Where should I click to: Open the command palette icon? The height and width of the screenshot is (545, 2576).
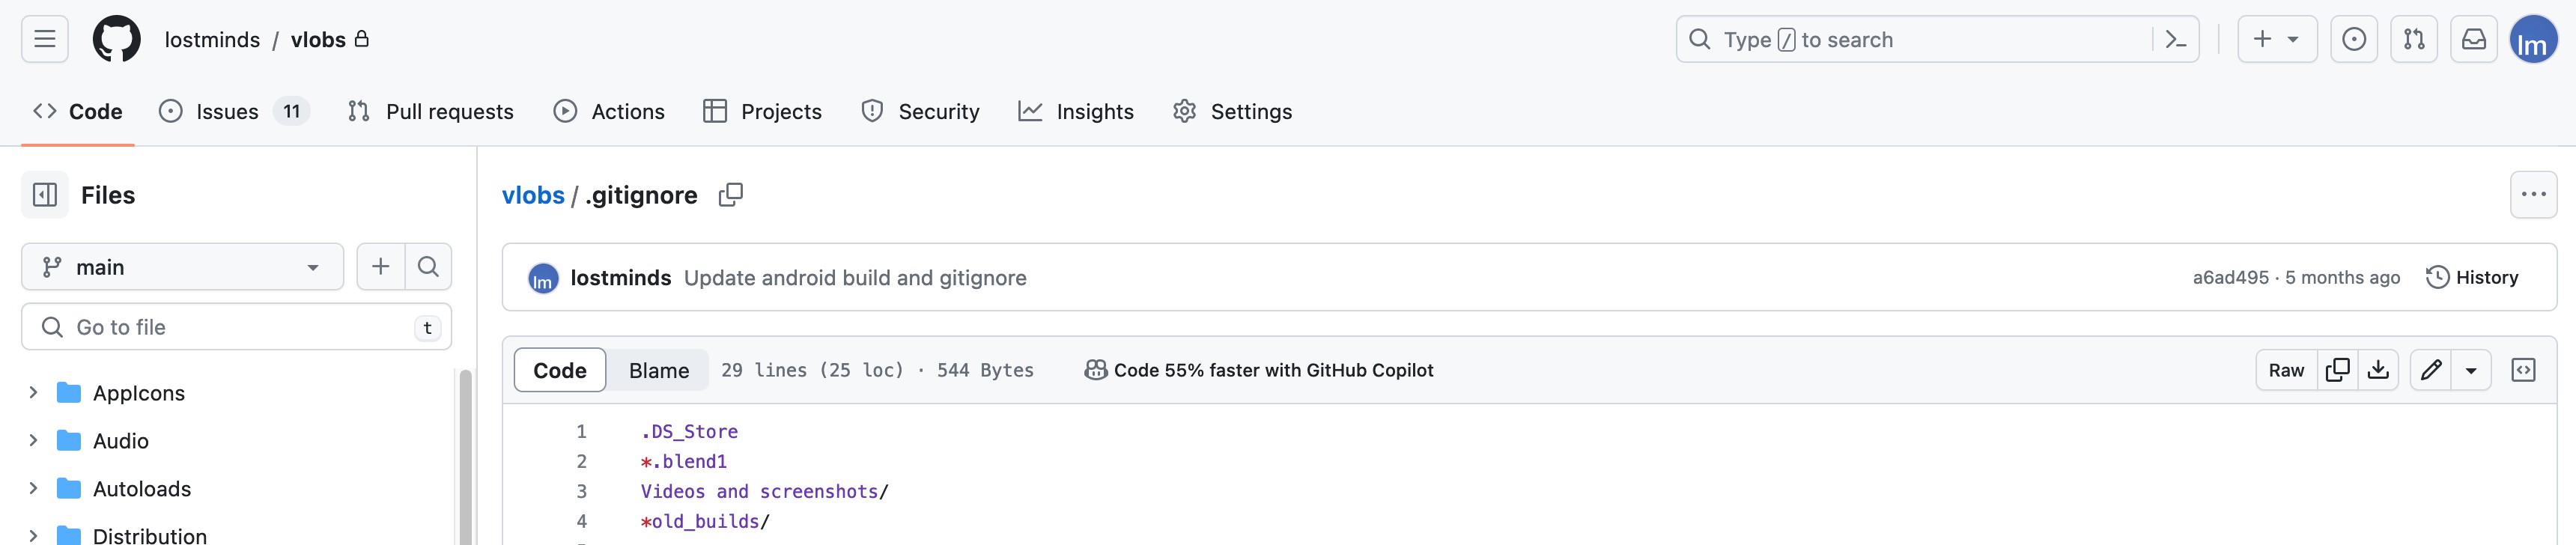point(2175,40)
